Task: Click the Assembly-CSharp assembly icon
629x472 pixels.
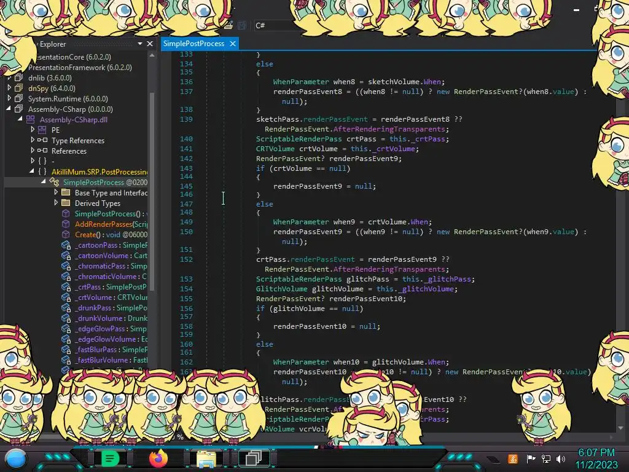Action: (19, 109)
